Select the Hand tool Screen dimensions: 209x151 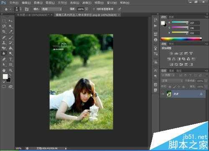click(x=4, y=70)
